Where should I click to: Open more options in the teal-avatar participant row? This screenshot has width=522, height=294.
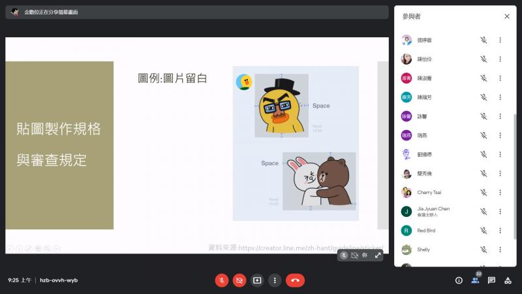point(500,97)
